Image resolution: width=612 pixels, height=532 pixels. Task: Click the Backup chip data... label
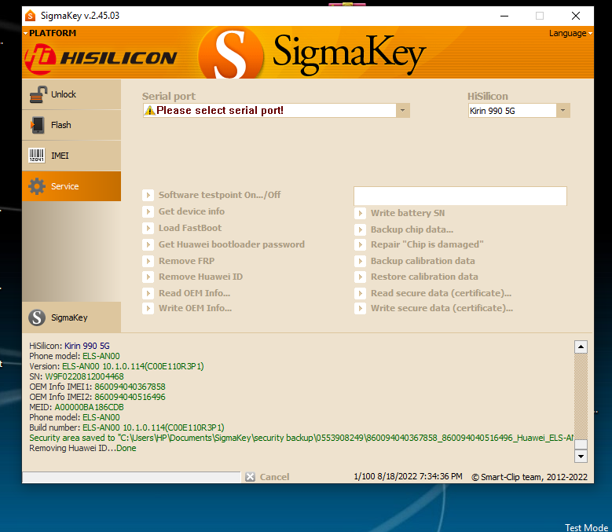click(412, 229)
